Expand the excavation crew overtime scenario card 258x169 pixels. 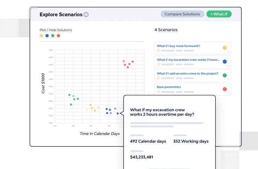[x=229, y=66]
